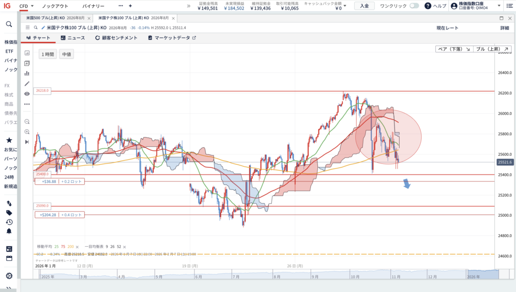Click the ベア（下落） button
Image resolution: width=516 pixels, height=292 pixels.
tap(454, 49)
